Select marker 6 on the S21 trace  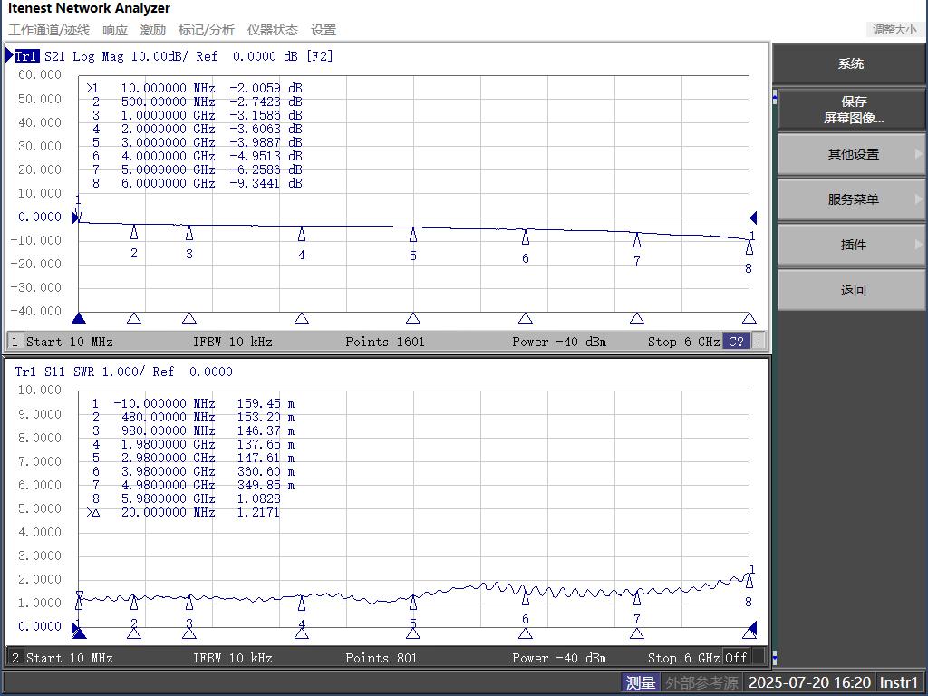(x=526, y=237)
